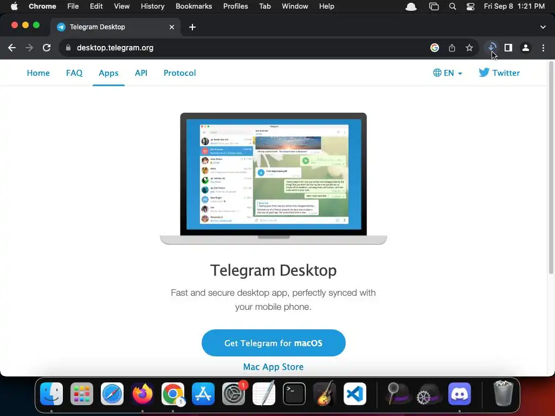Click the share page icon
The image size is (555, 416).
(x=452, y=48)
